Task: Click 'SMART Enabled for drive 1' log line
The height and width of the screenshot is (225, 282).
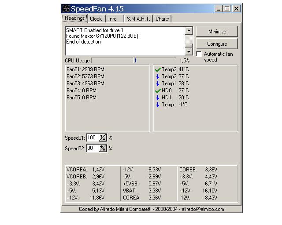Action: coord(95,30)
